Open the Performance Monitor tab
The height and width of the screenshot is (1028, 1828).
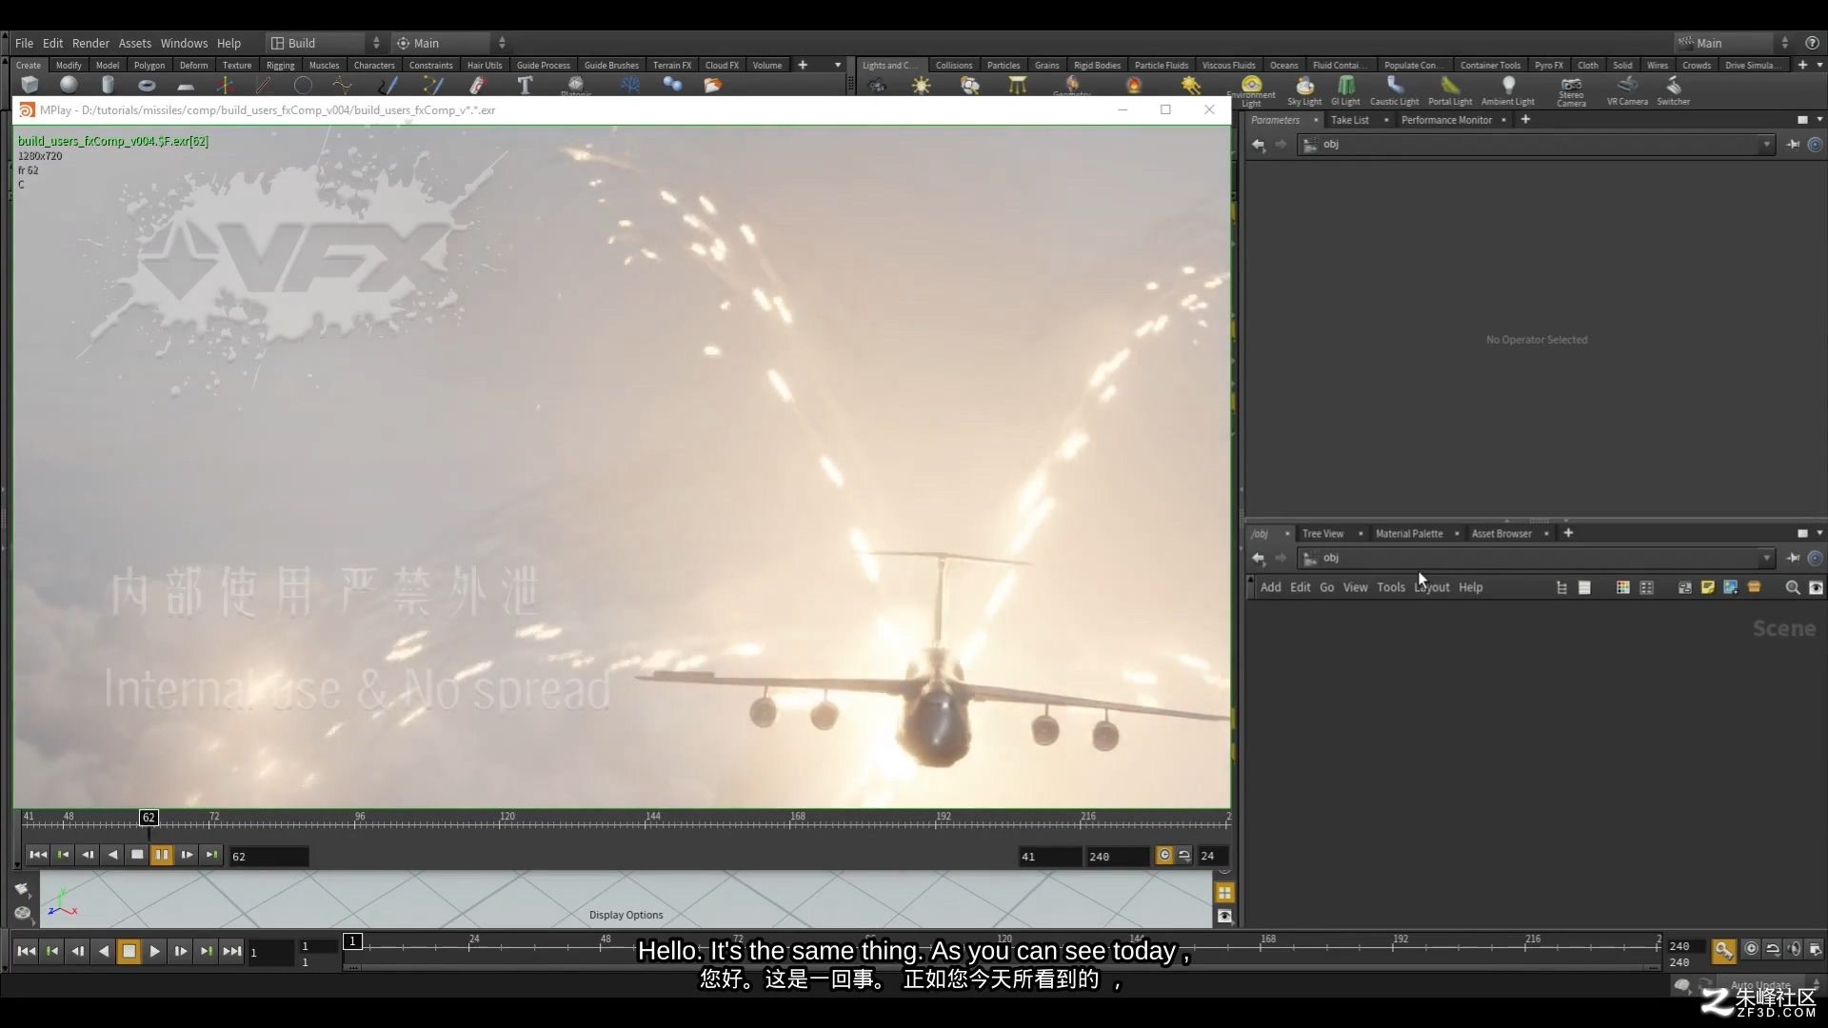click(x=1446, y=120)
